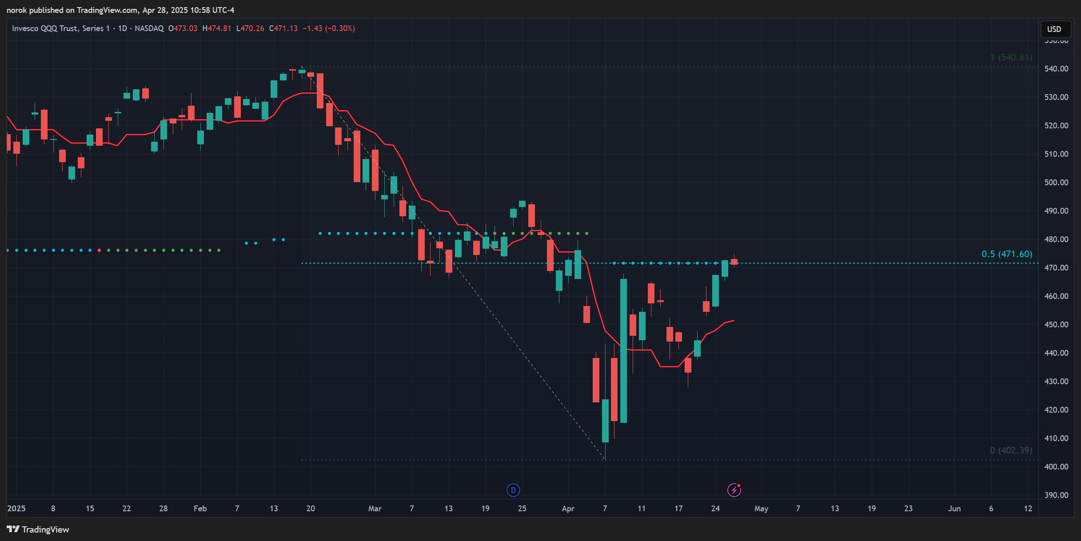Click the 400.00 price axis label
Viewport: 1081px width, 541px height.
pos(1057,467)
